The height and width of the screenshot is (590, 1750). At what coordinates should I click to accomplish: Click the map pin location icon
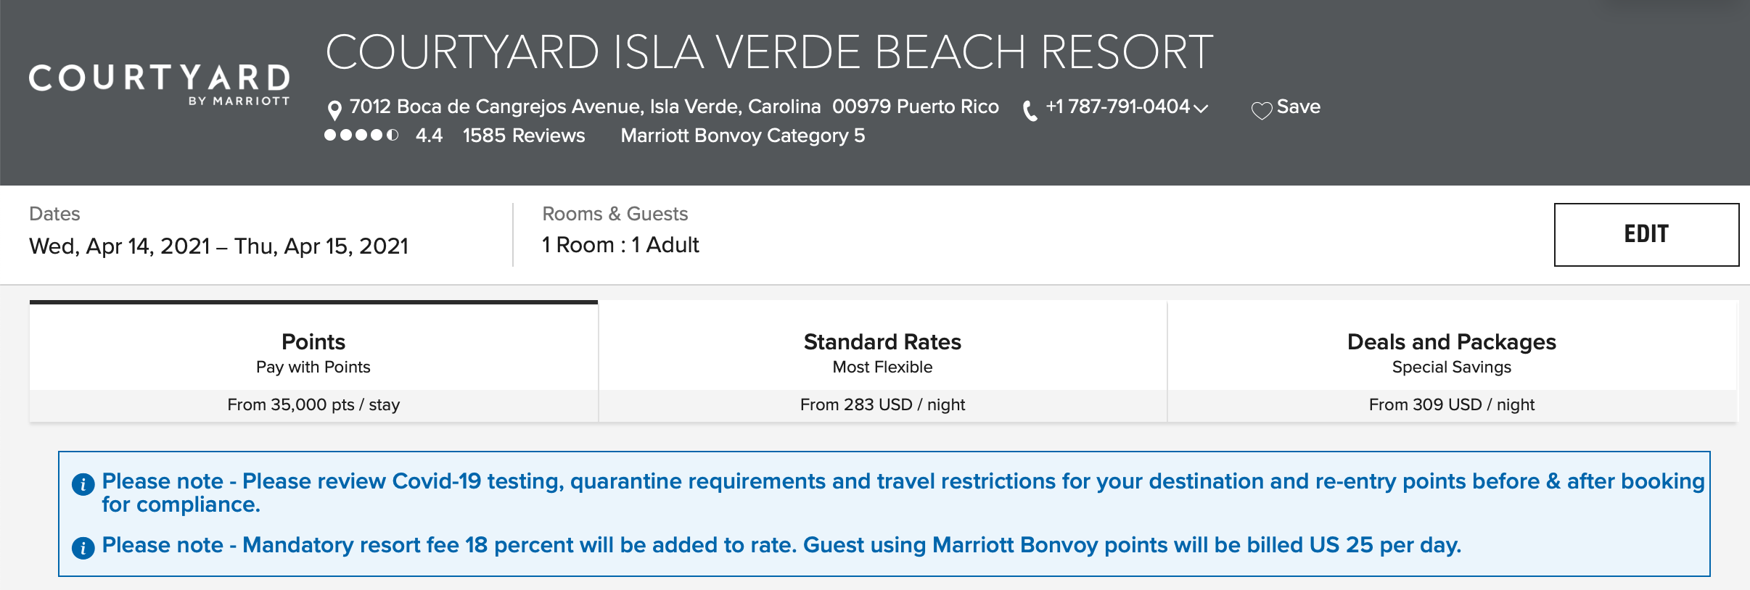334,110
